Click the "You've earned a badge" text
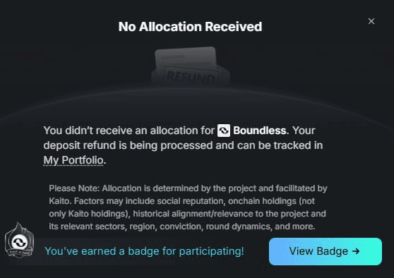394x278 pixels. [x=144, y=251]
